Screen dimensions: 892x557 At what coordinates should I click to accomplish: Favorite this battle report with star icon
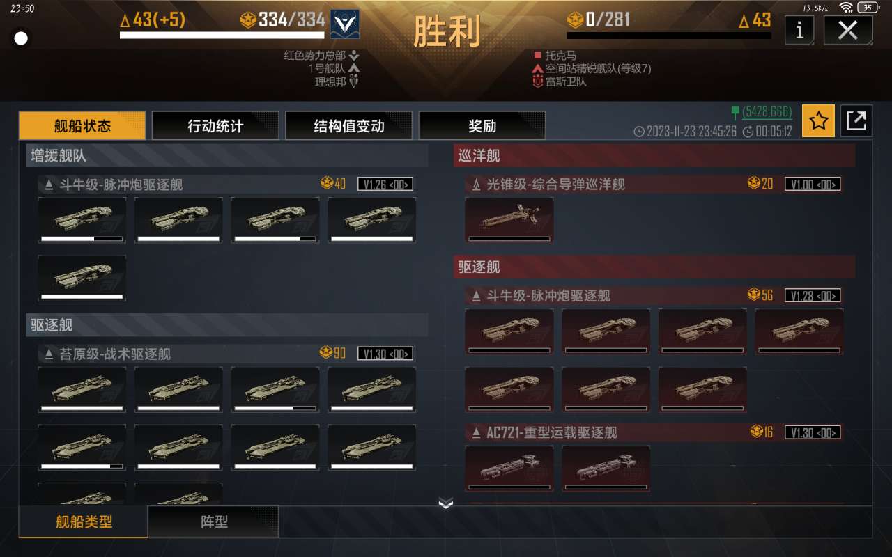(x=818, y=121)
